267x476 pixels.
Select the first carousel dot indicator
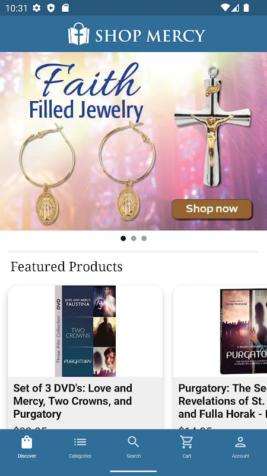[x=123, y=239]
